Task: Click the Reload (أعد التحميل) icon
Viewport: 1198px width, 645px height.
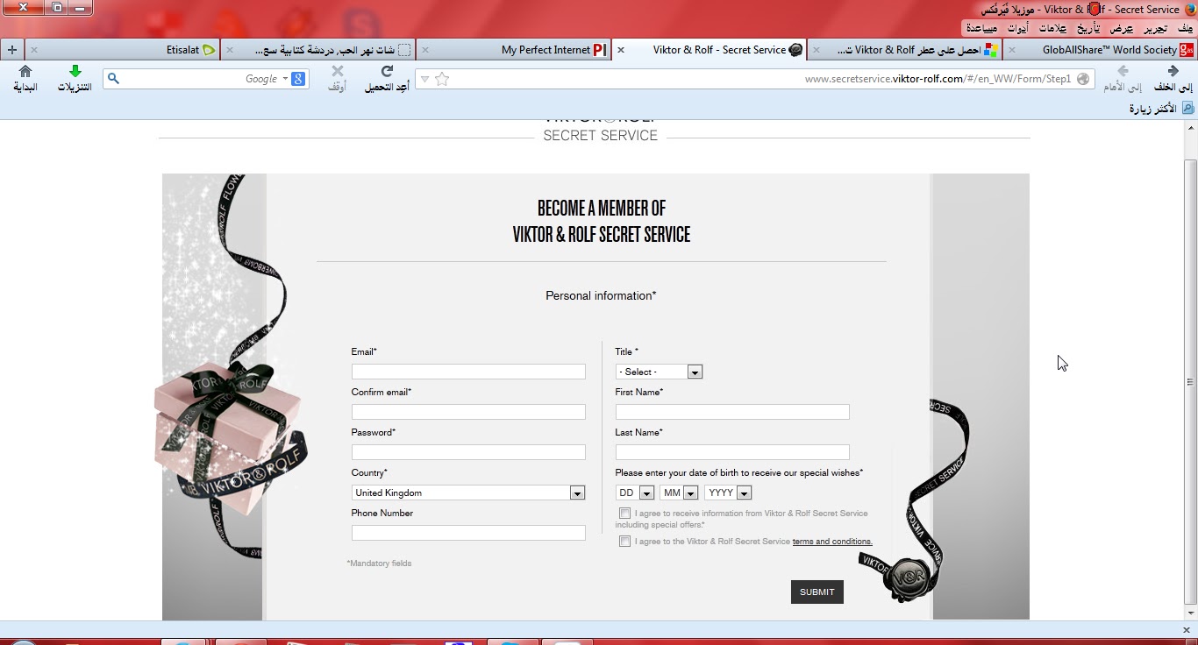Action: (x=387, y=71)
